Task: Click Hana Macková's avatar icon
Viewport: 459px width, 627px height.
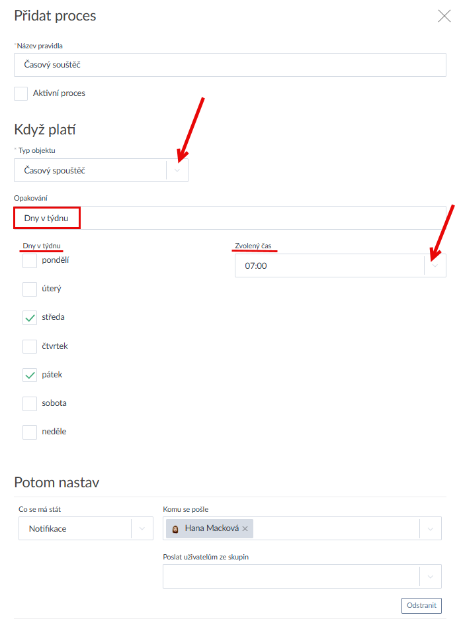Action: (175, 529)
